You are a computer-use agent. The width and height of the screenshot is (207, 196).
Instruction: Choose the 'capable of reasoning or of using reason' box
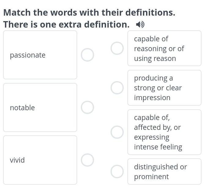pyautogui.click(x=164, y=48)
